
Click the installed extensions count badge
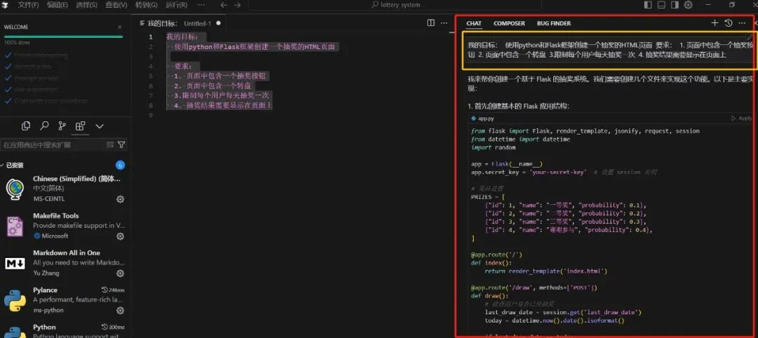(120, 165)
